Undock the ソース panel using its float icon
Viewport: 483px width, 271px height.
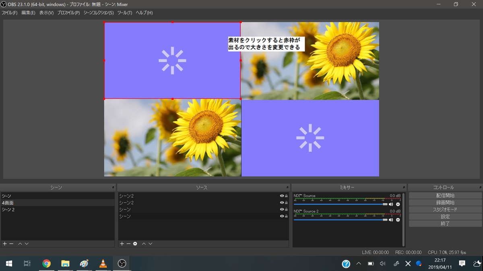[287, 187]
